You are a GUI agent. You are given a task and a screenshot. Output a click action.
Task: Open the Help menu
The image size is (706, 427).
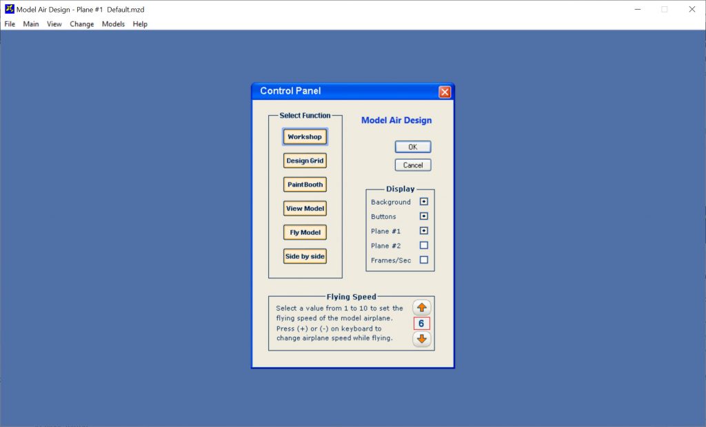(139, 24)
